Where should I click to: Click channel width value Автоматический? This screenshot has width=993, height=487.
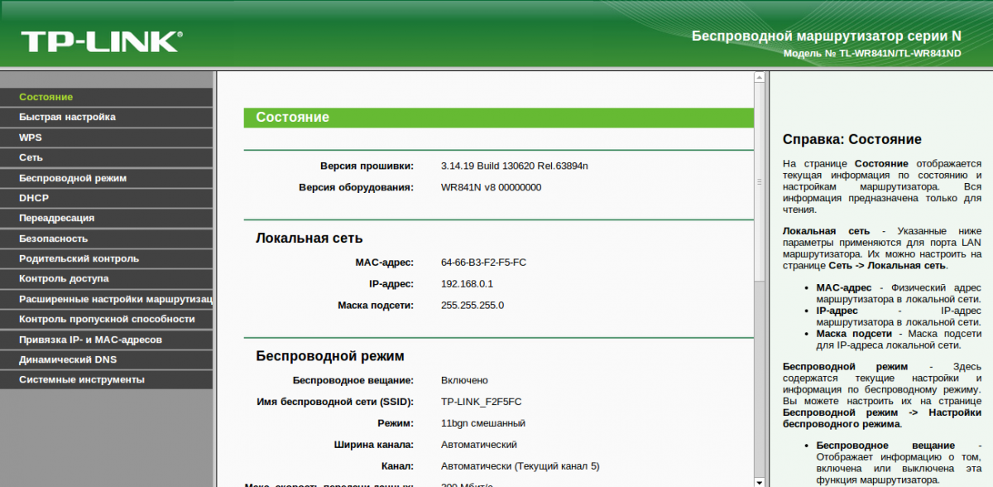coord(479,445)
